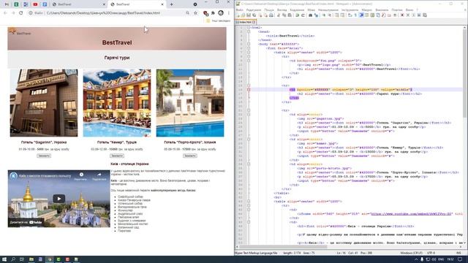468x263 pixels.
Task: Open a new Chrome tab
Action: click(171, 4)
